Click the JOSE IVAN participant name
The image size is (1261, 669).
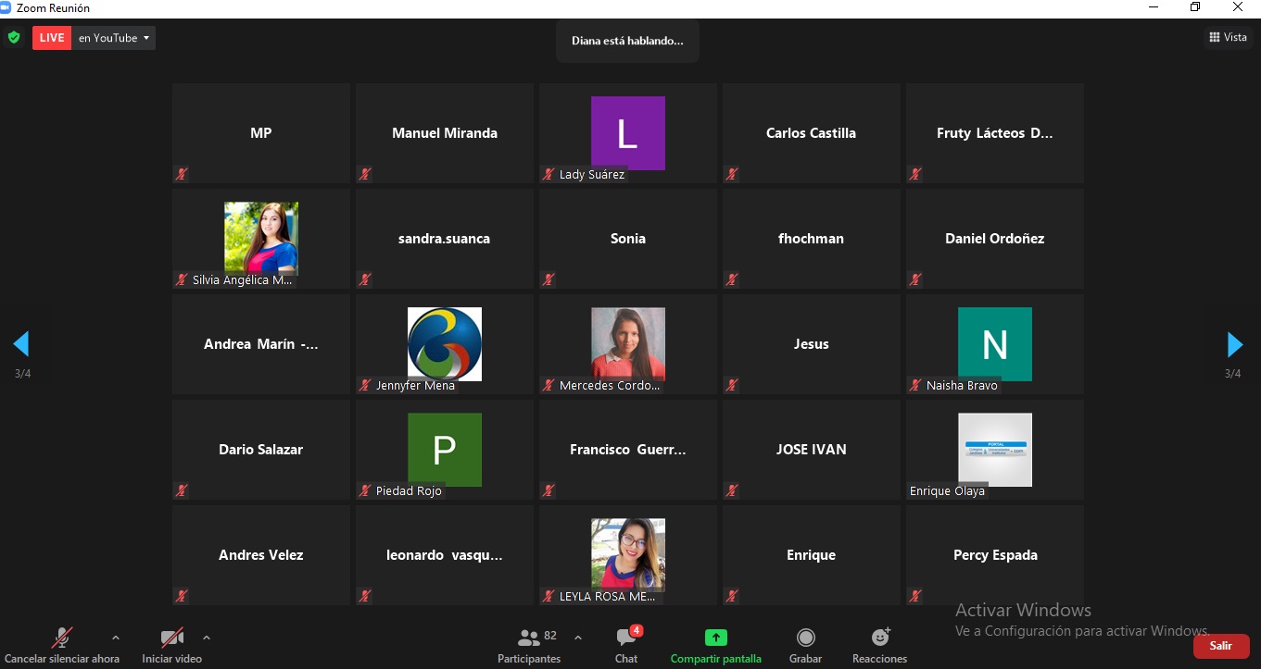pyautogui.click(x=812, y=450)
